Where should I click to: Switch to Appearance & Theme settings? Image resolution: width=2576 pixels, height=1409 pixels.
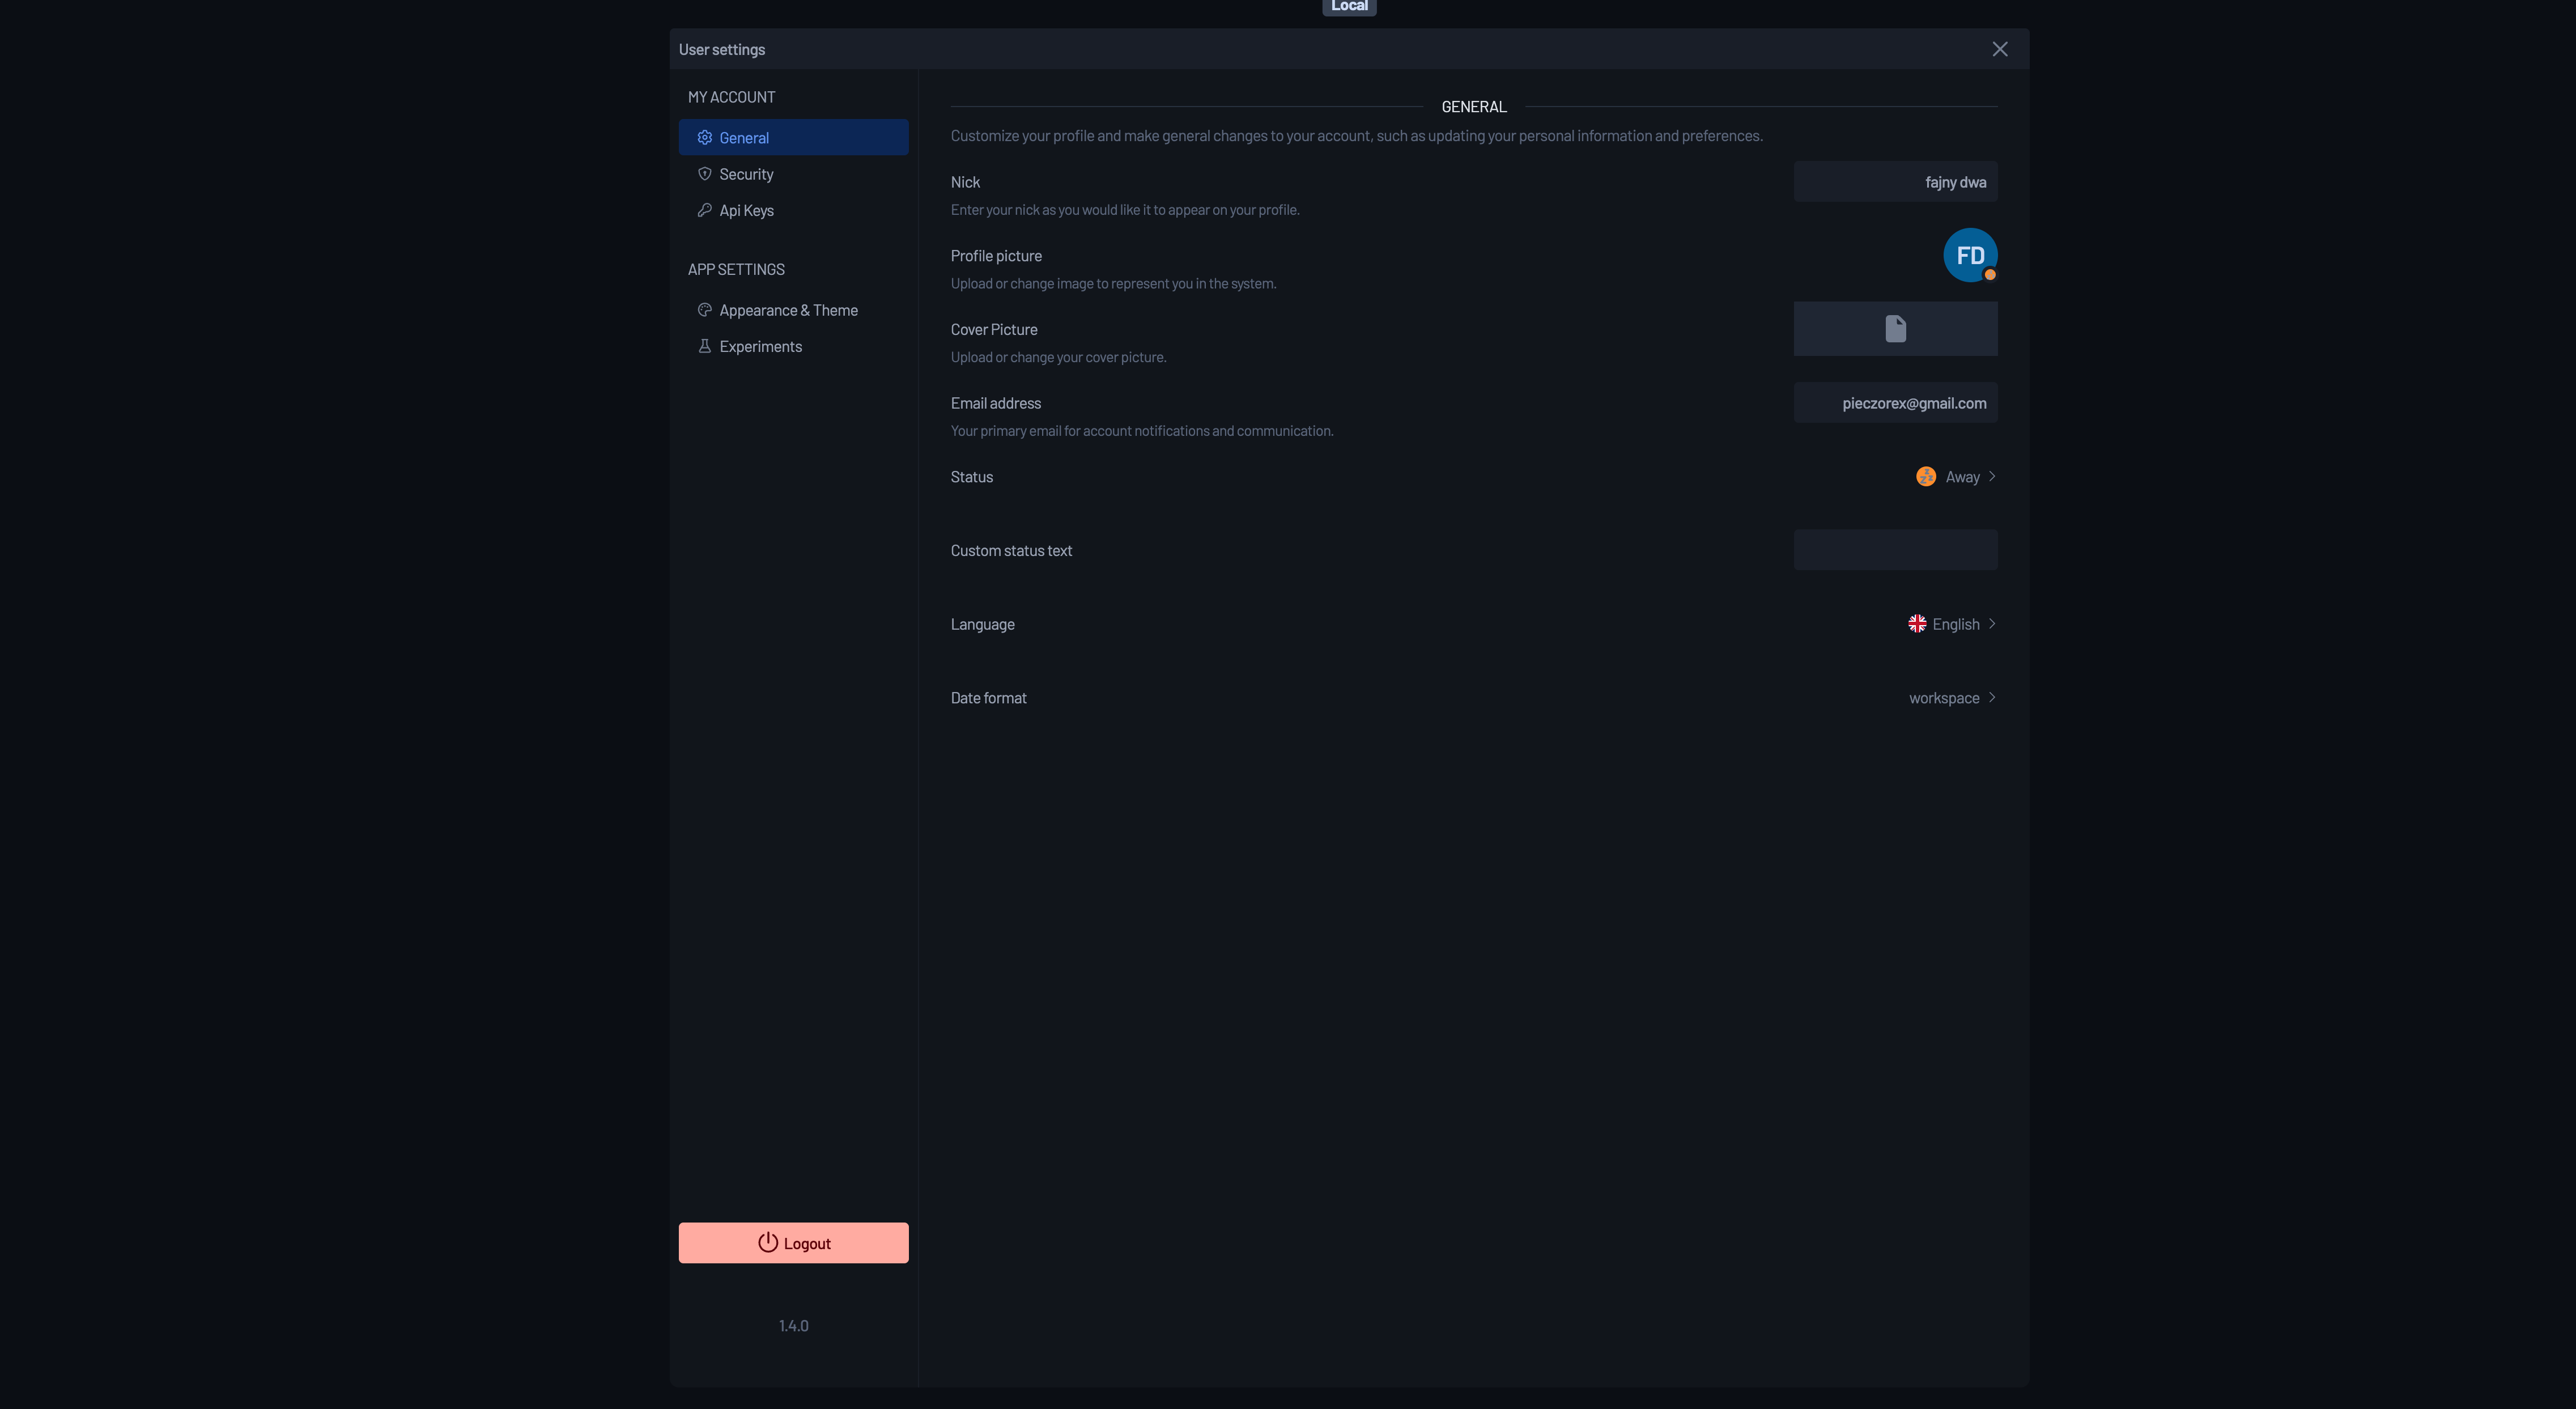[788, 310]
